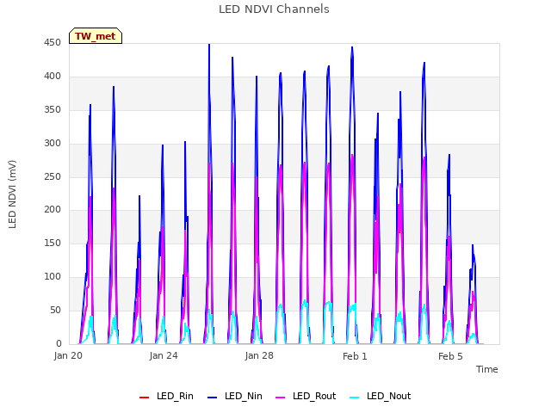Click the red LED_Rin legend swatch

click(x=145, y=398)
